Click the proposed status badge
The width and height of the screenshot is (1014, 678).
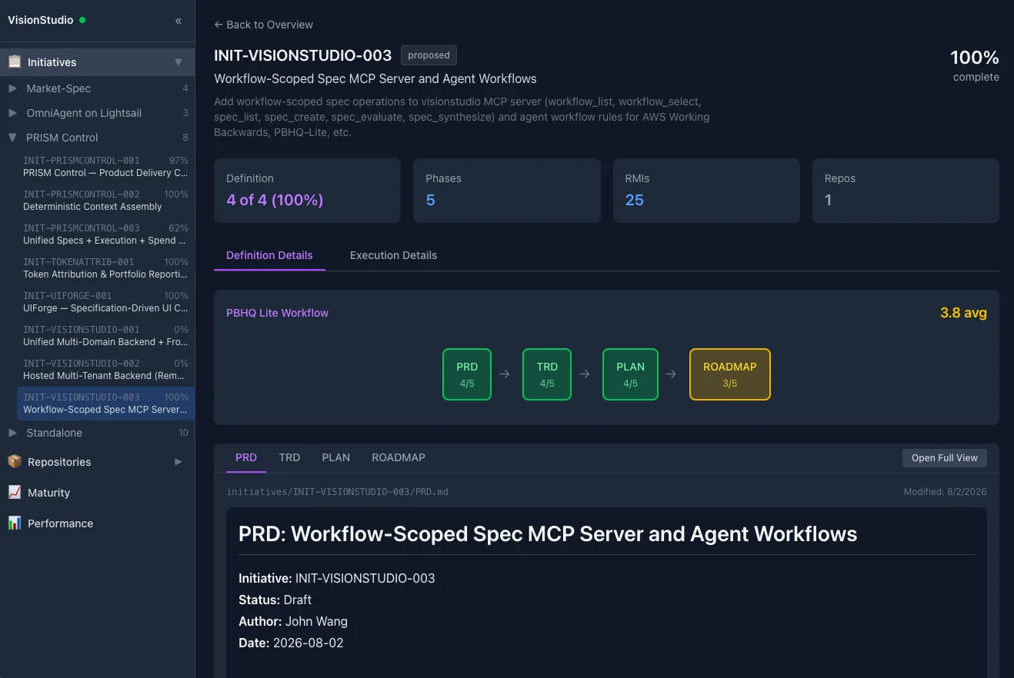point(429,55)
